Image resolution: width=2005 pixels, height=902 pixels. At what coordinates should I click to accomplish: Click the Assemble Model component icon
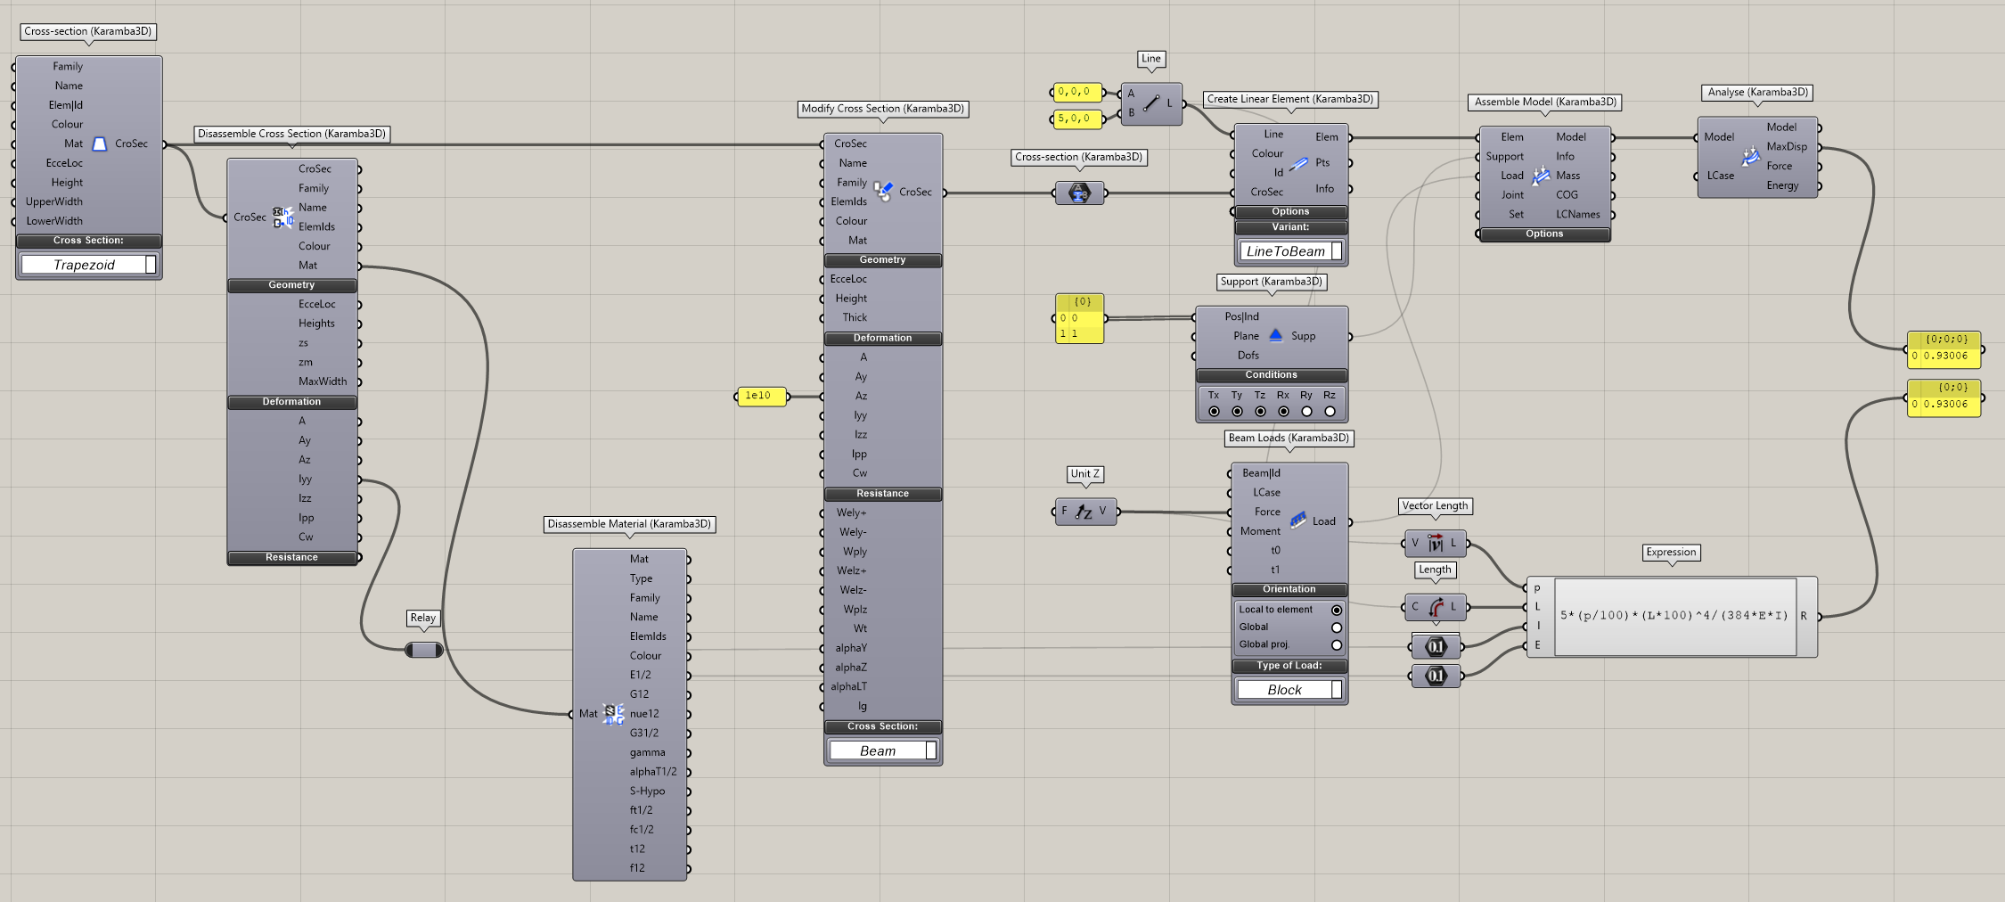pyautogui.click(x=1540, y=176)
